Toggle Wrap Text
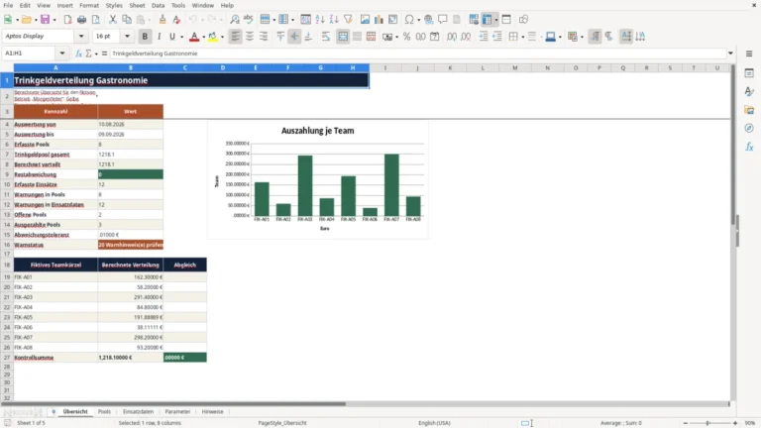Screen dimensions: 761x428 pyautogui.click(x=326, y=37)
